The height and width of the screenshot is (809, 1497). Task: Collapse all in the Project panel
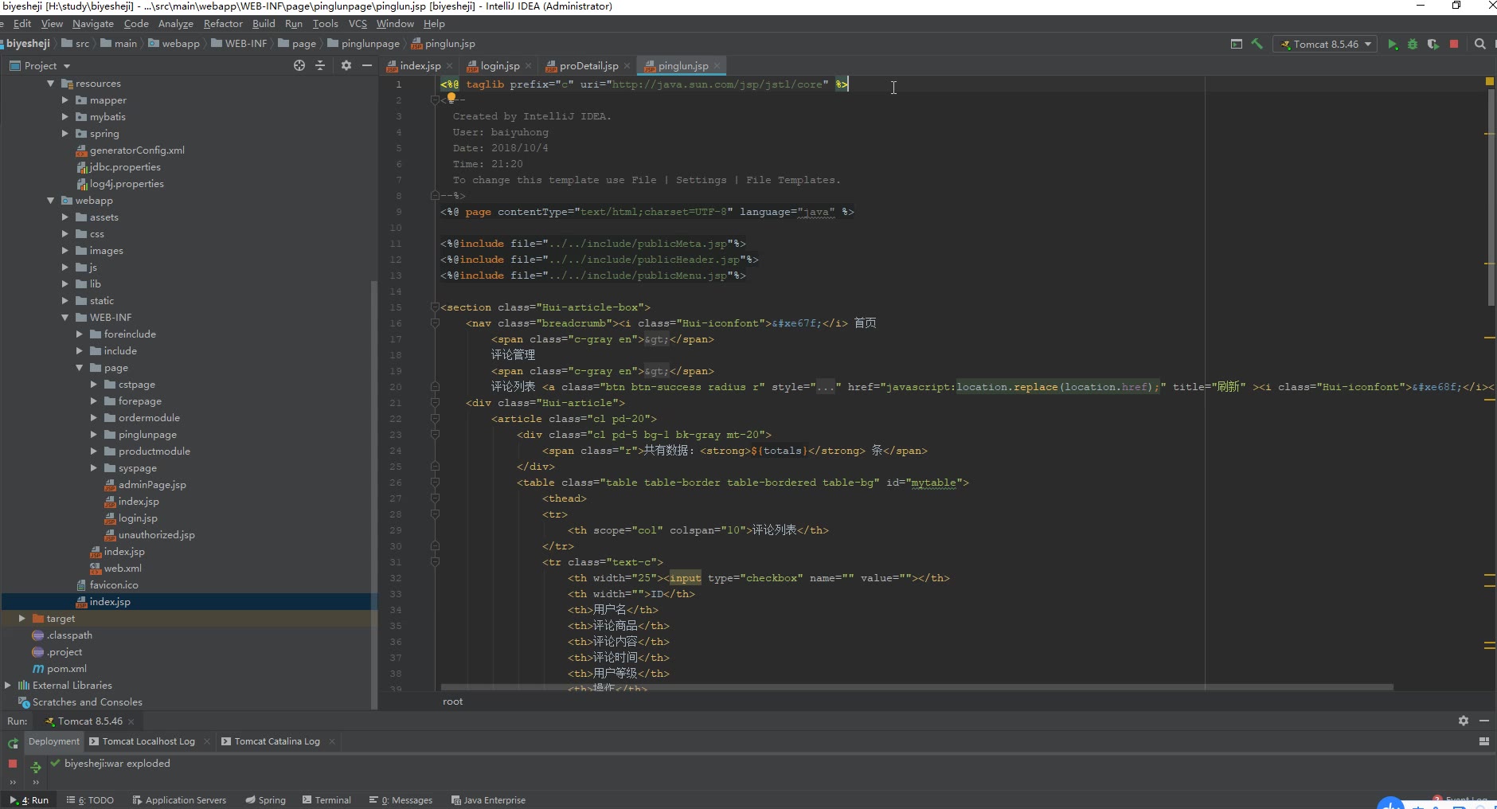pyautogui.click(x=320, y=66)
